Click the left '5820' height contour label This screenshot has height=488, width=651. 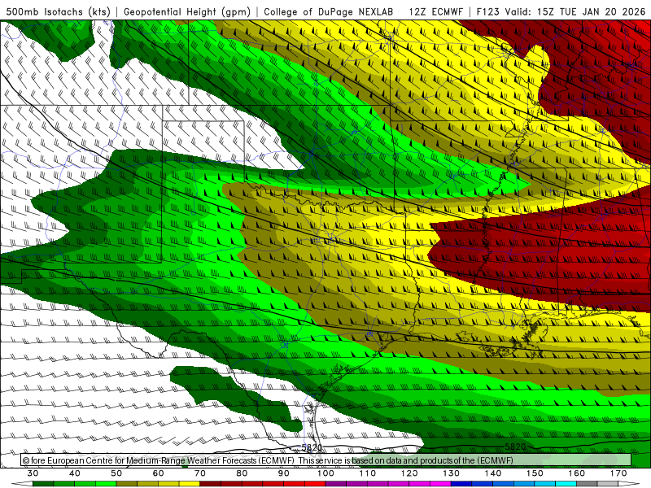[x=312, y=447]
